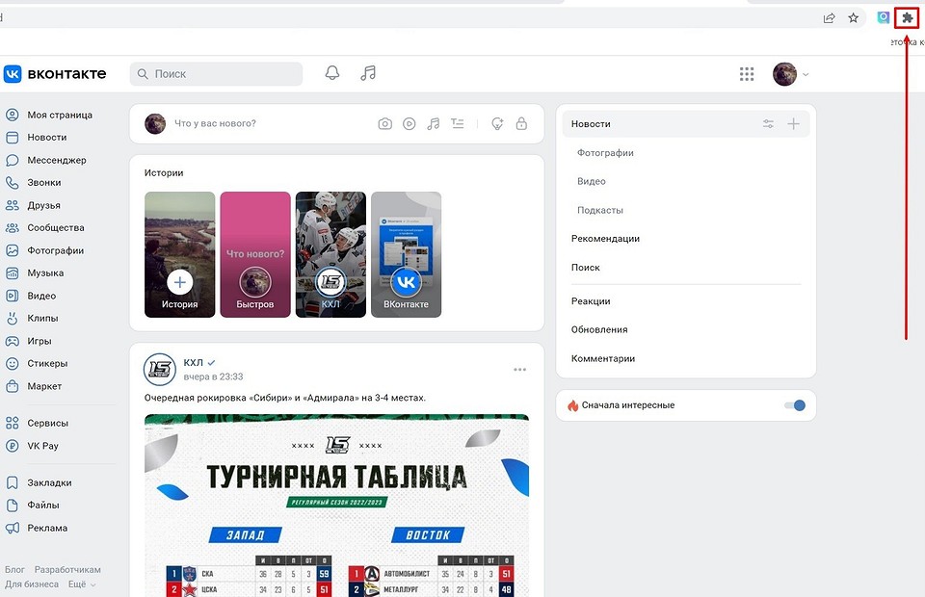
Task: Switch to the Фотографии feed tab
Action: 605,153
